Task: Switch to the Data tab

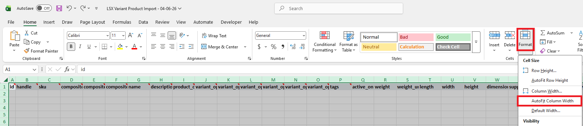Action: [x=143, y=22]
